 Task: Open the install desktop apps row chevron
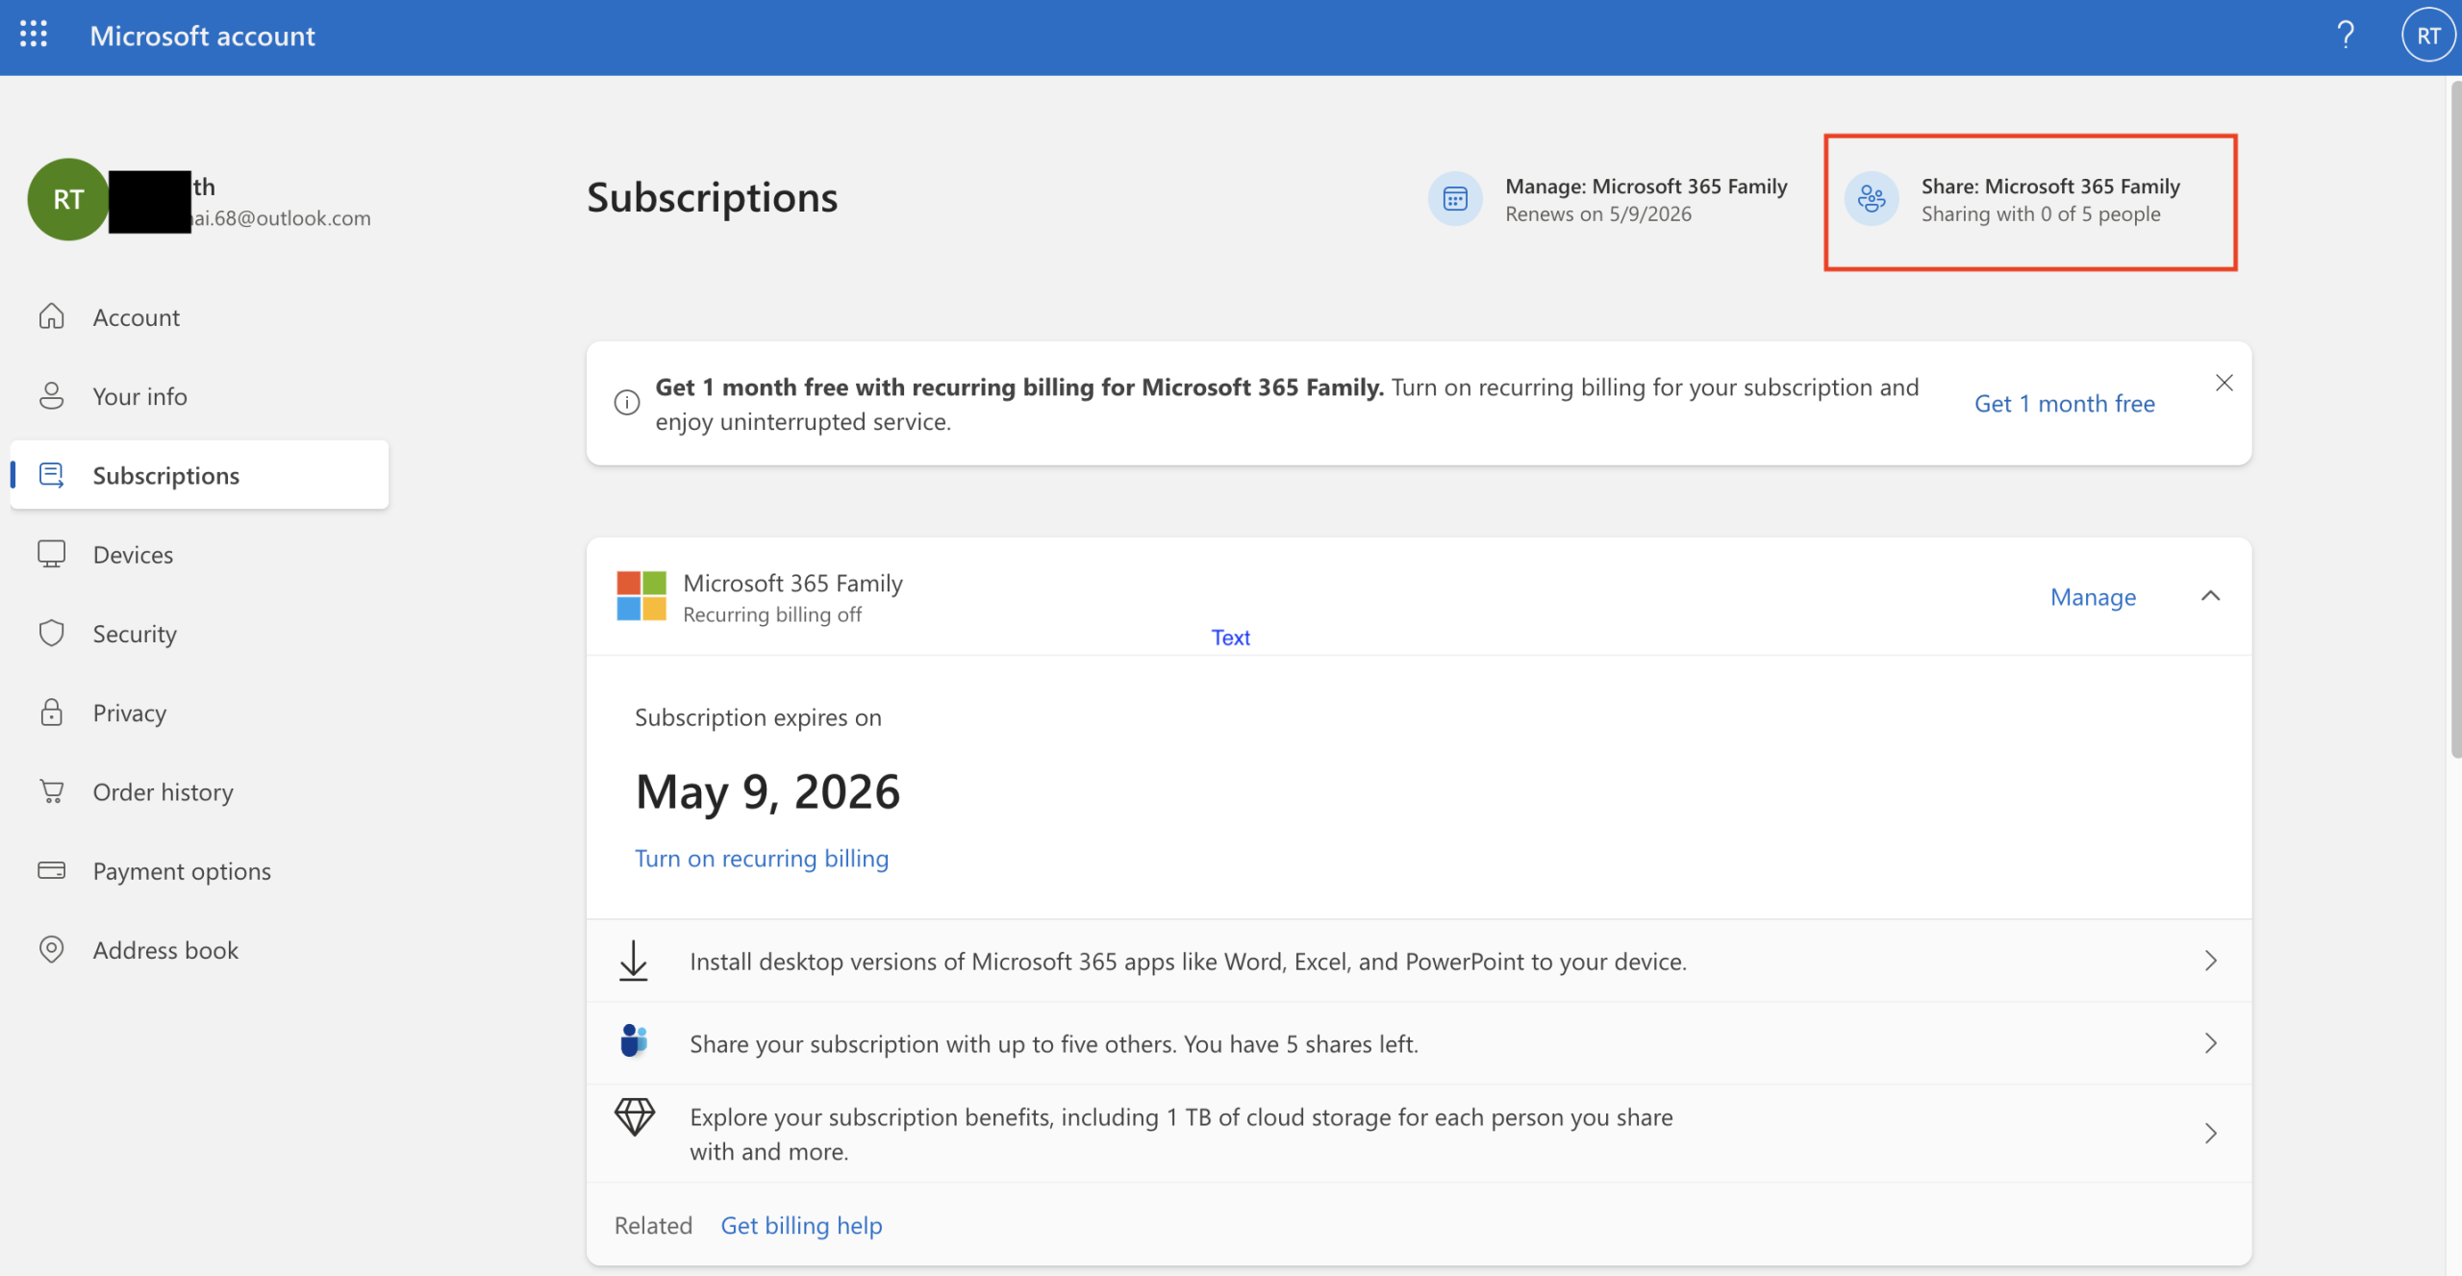click(x=2211, y=961)
